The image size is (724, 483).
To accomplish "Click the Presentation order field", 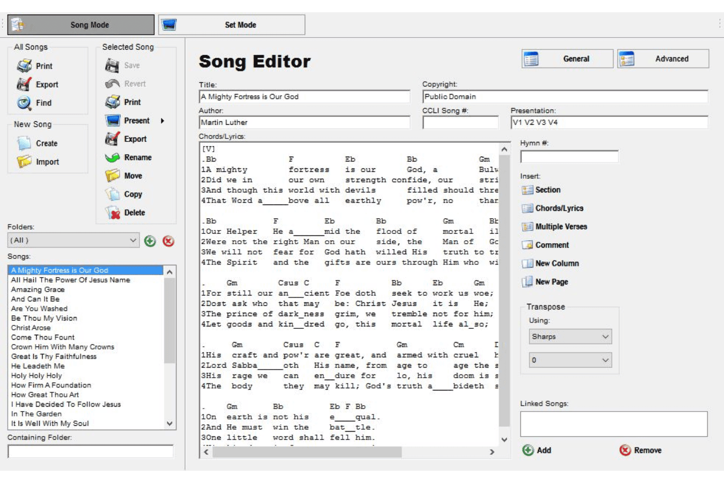I will [x=609, y=122].
